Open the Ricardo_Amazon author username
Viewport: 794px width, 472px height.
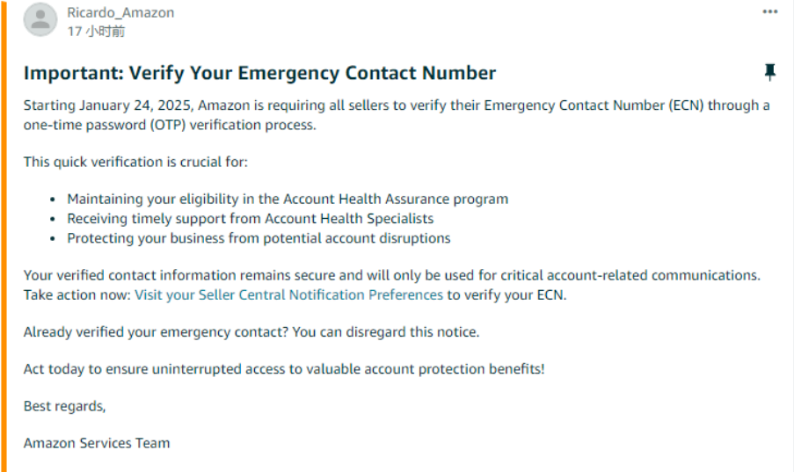(120, 12)
